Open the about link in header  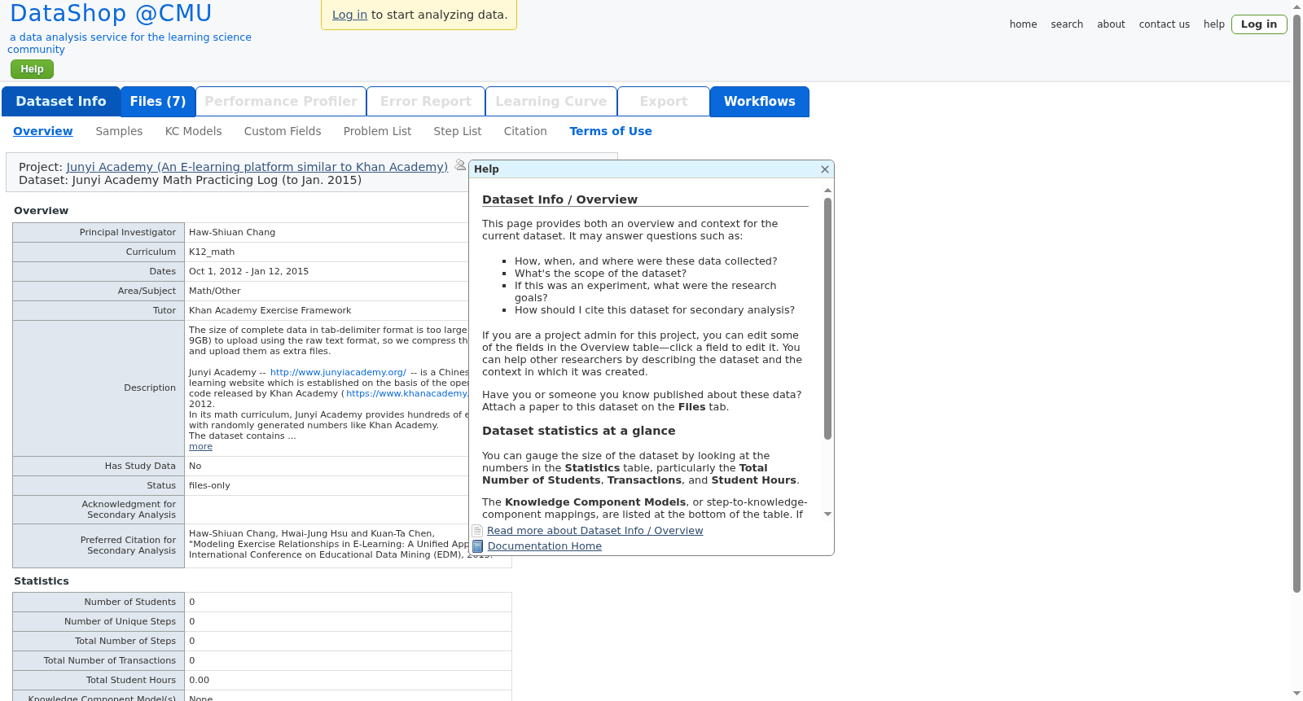[1111, 24]
